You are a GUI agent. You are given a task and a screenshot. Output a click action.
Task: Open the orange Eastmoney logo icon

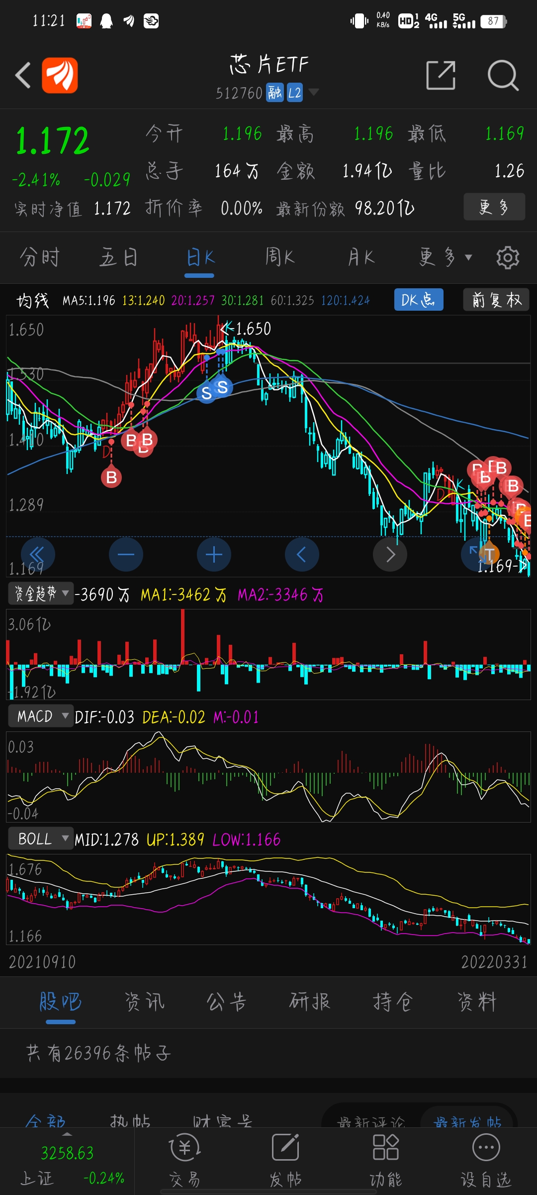60,75
